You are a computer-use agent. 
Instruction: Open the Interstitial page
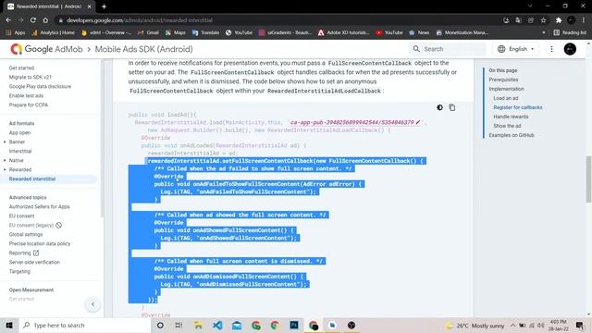tap(20, 151)
